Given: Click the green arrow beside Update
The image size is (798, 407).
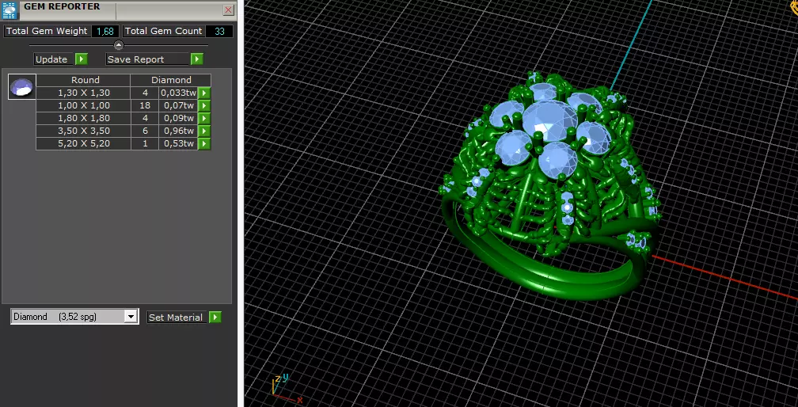Looking at the screenshot, I should pyautogui.click(x=82, y=59).
